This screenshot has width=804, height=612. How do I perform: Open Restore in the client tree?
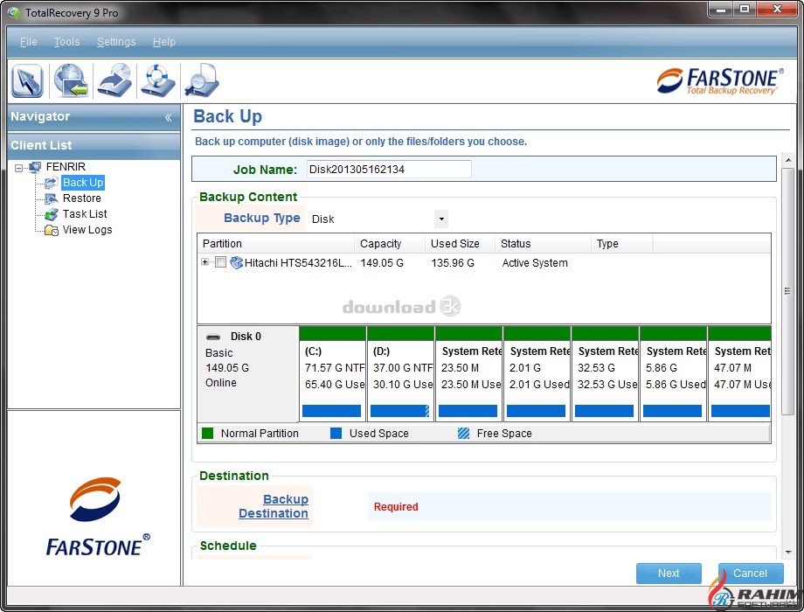tap(81, 198)
